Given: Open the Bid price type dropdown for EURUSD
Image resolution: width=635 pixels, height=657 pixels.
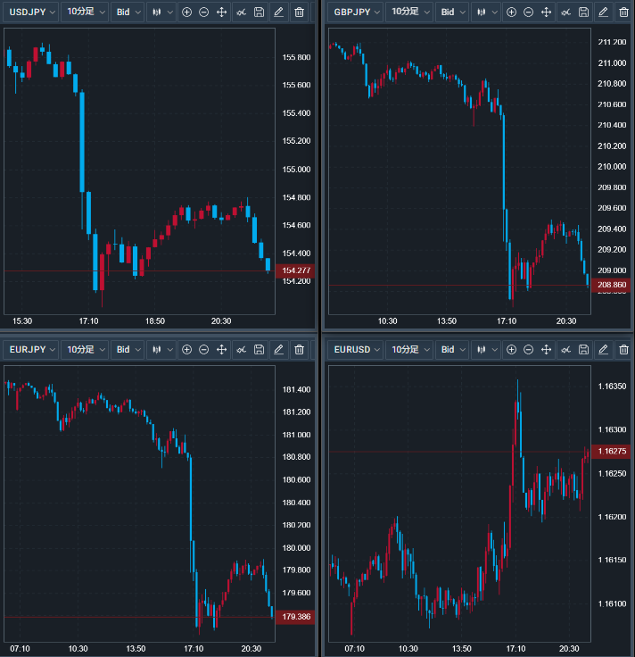Looking at the screenshot, I should [x=452, y=349].
